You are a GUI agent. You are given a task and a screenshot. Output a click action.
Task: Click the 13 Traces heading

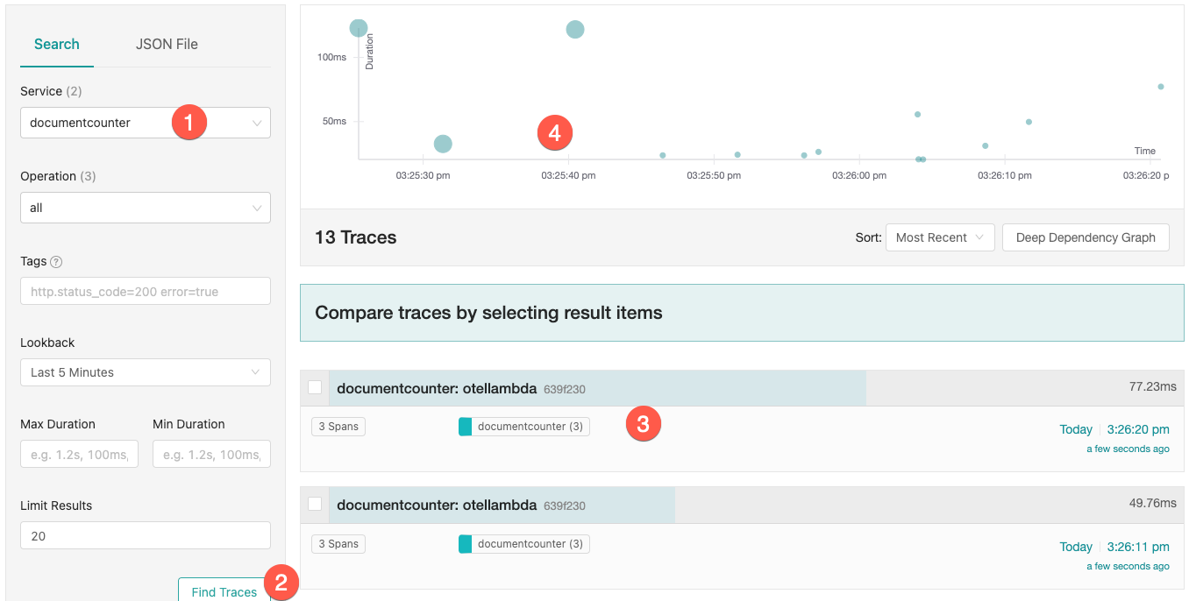(x=356, y=237)
